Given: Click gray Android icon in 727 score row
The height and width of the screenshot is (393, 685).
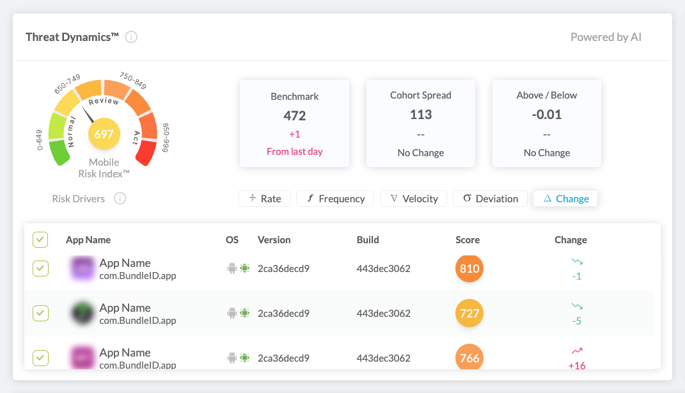Looking at the screenshot, I should click(232, 313).
